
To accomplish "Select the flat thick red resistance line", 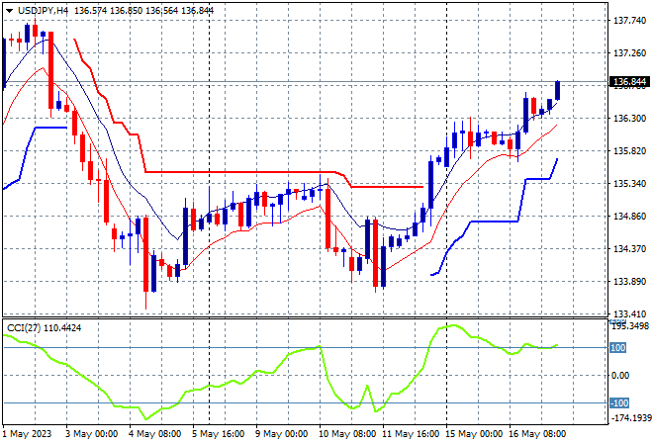I will 239,172.
